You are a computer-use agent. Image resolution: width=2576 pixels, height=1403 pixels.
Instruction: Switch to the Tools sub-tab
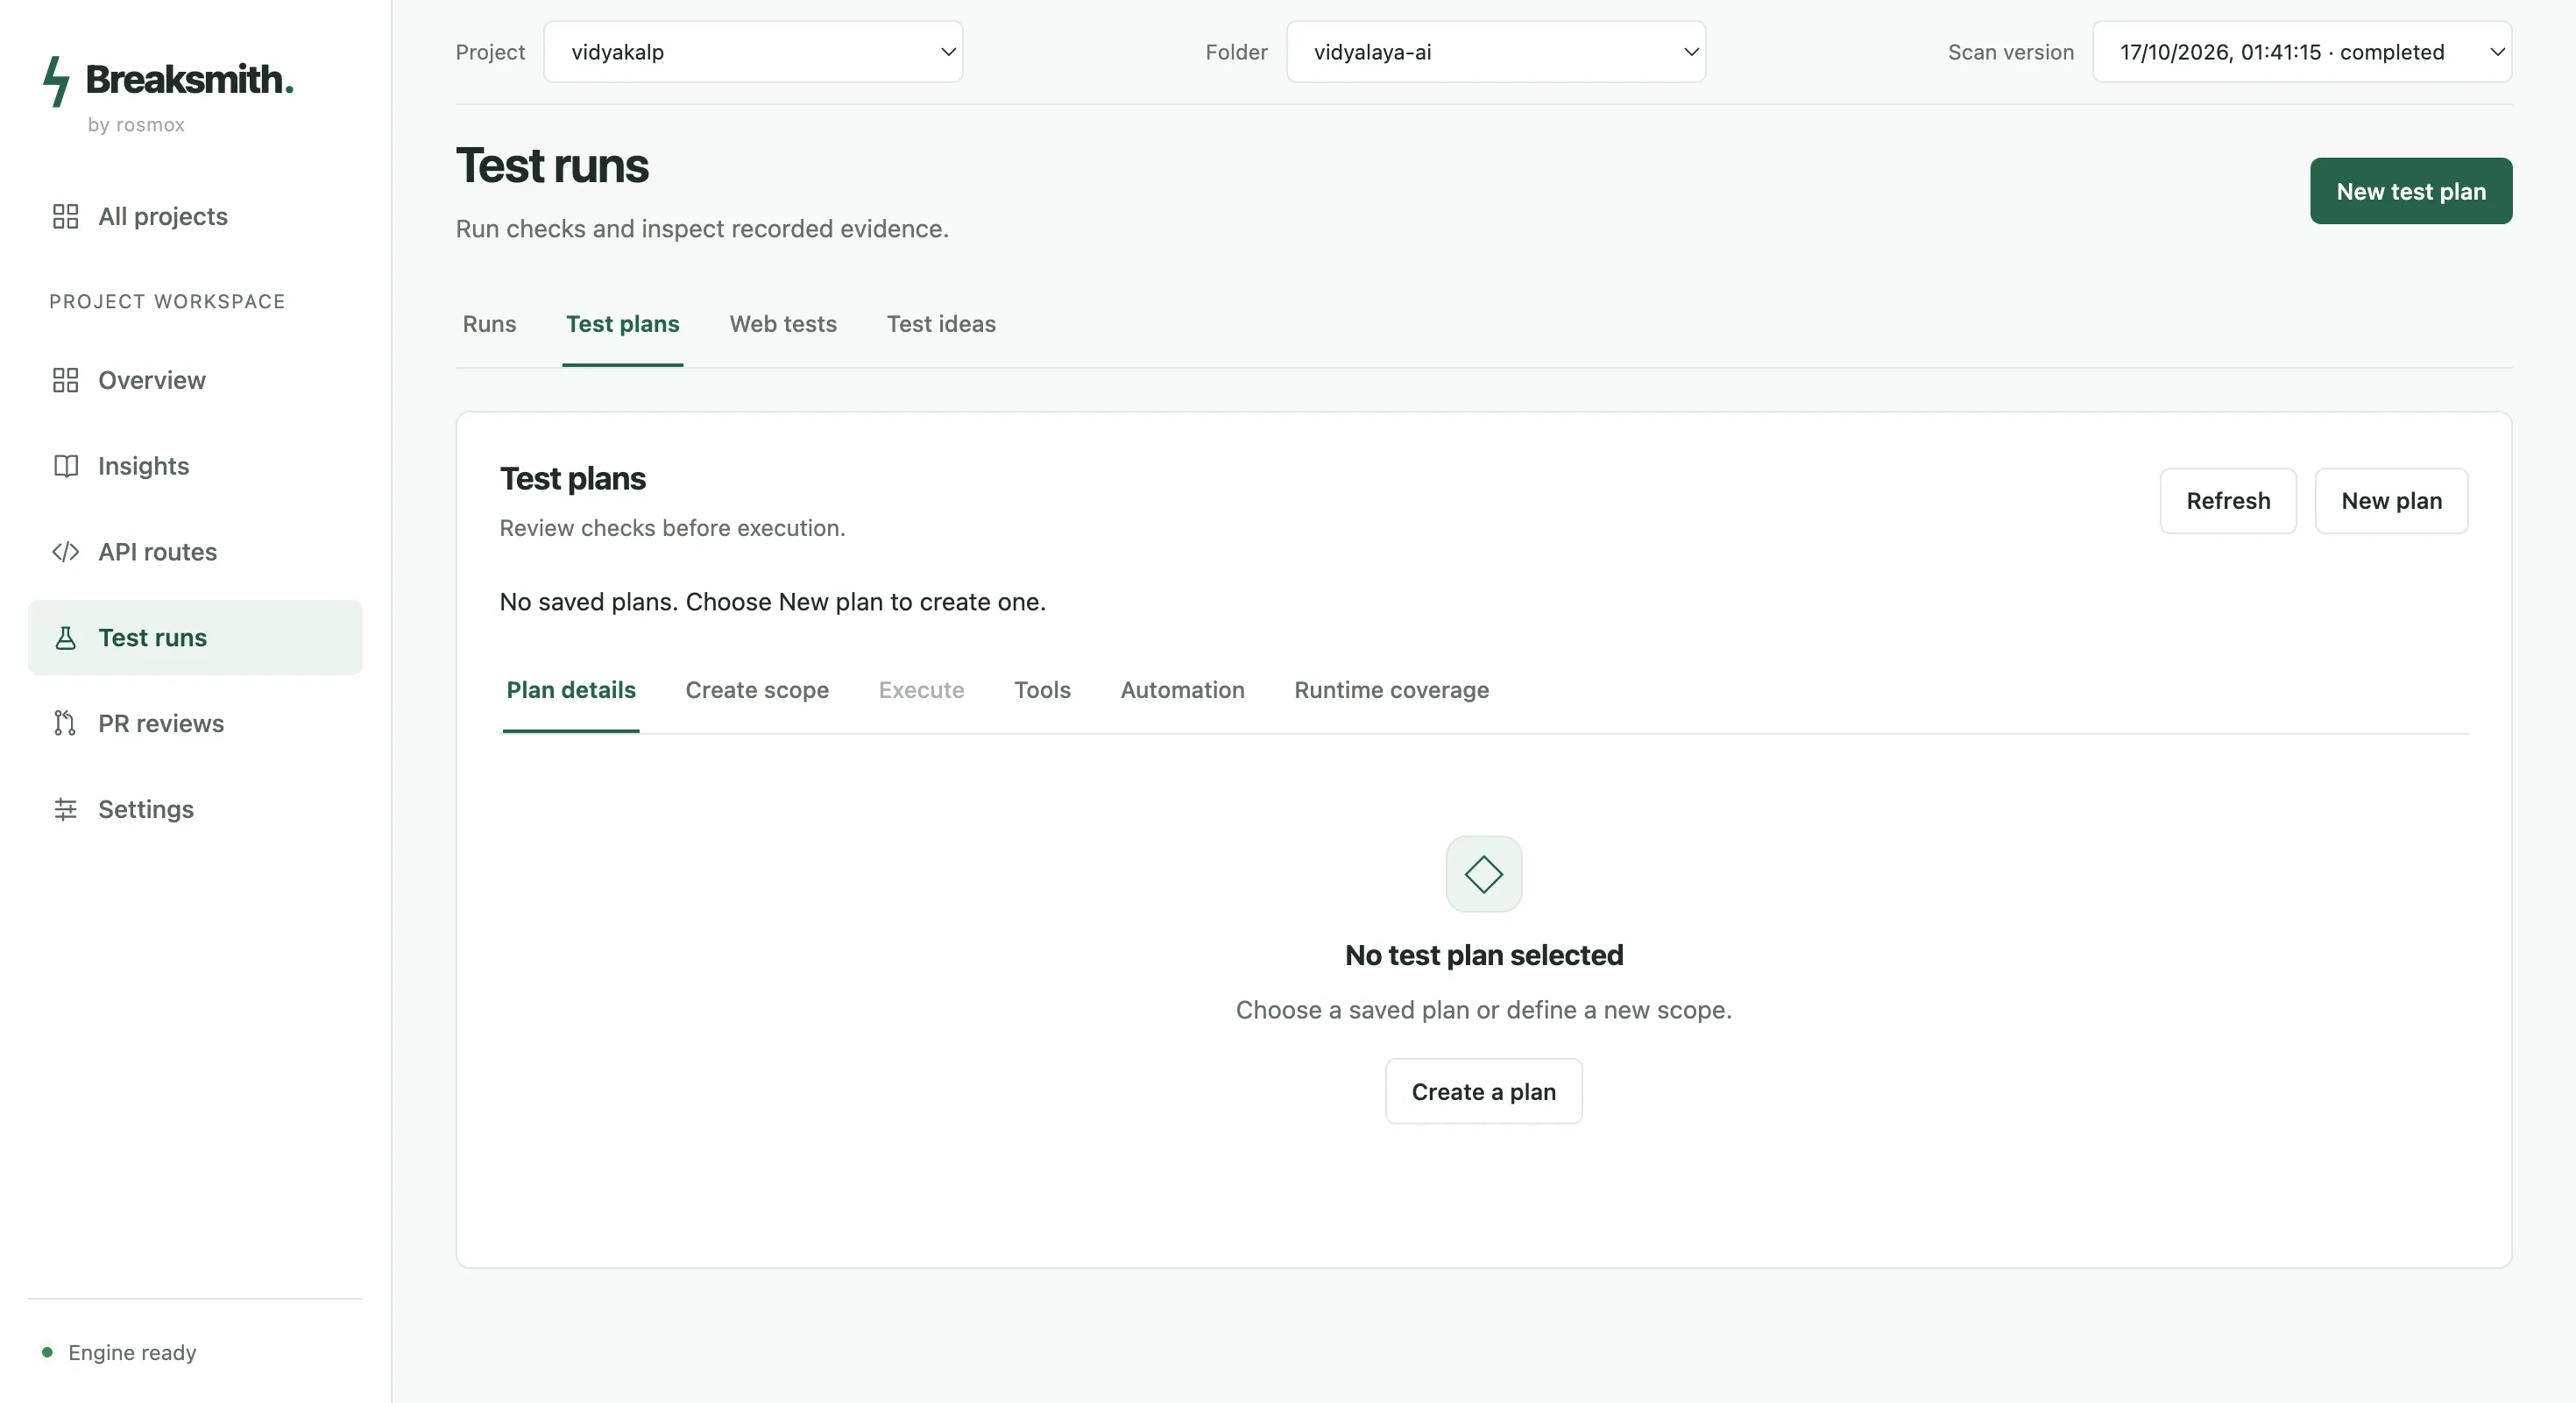tap(1042, 690)
